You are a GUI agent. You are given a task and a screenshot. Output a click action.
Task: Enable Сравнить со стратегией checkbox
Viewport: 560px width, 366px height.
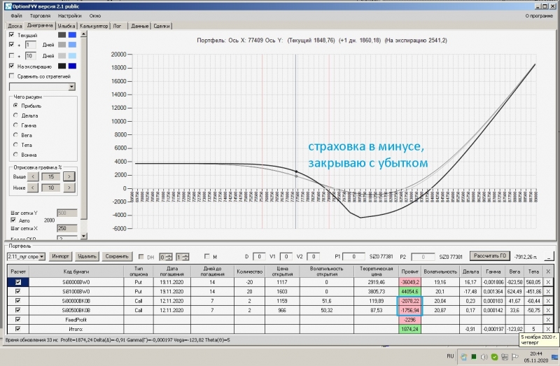tap(11, 76)
